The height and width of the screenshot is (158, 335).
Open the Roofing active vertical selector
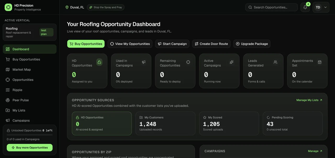(x=30, y=32)
